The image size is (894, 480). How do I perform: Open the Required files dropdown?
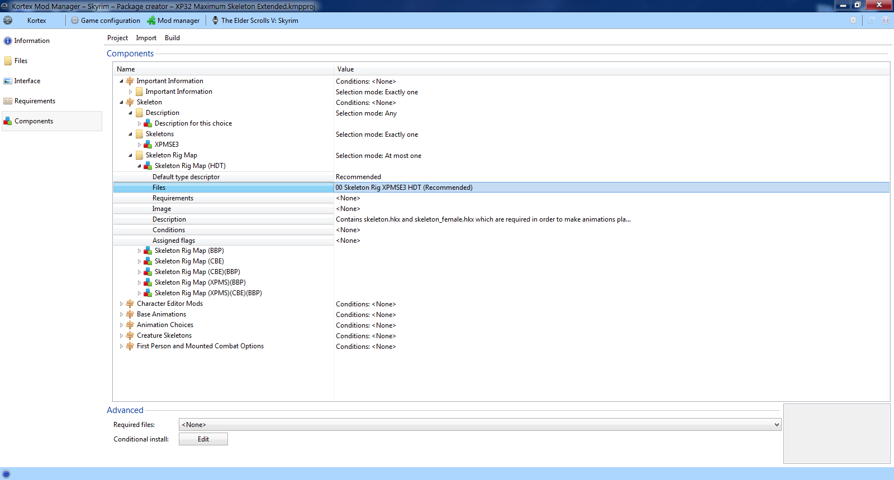pos(776,425)
